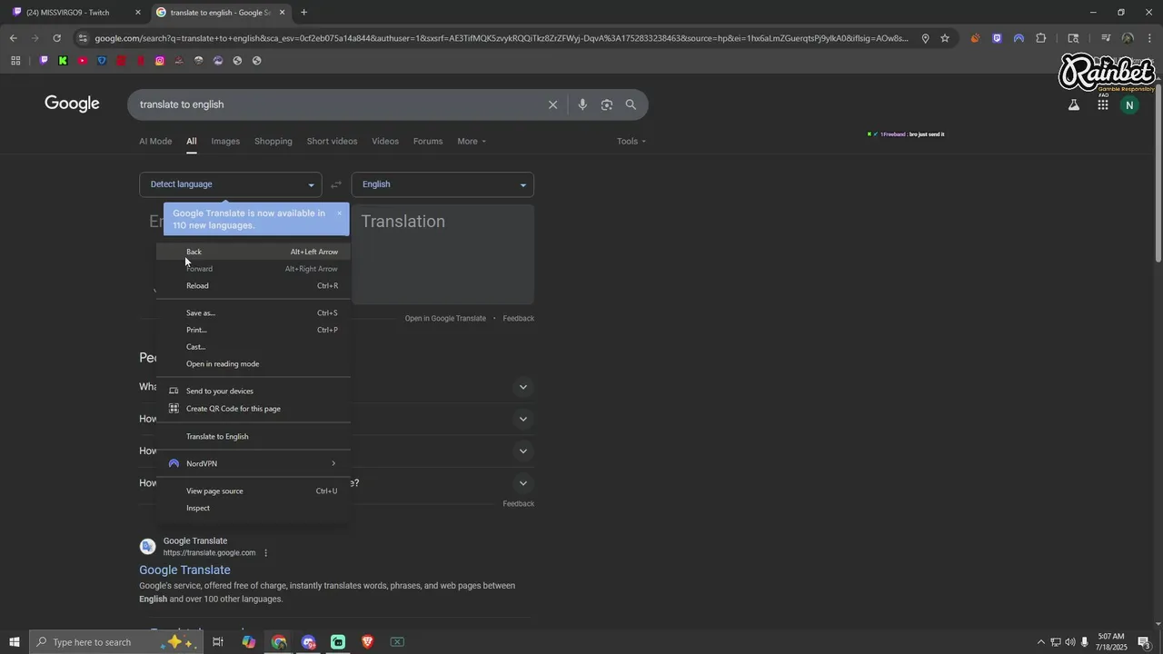The height and width of the screenshot is (654, 1163).
Task: Open the location permission icon in address bar
Action: [x=925, y=38]
